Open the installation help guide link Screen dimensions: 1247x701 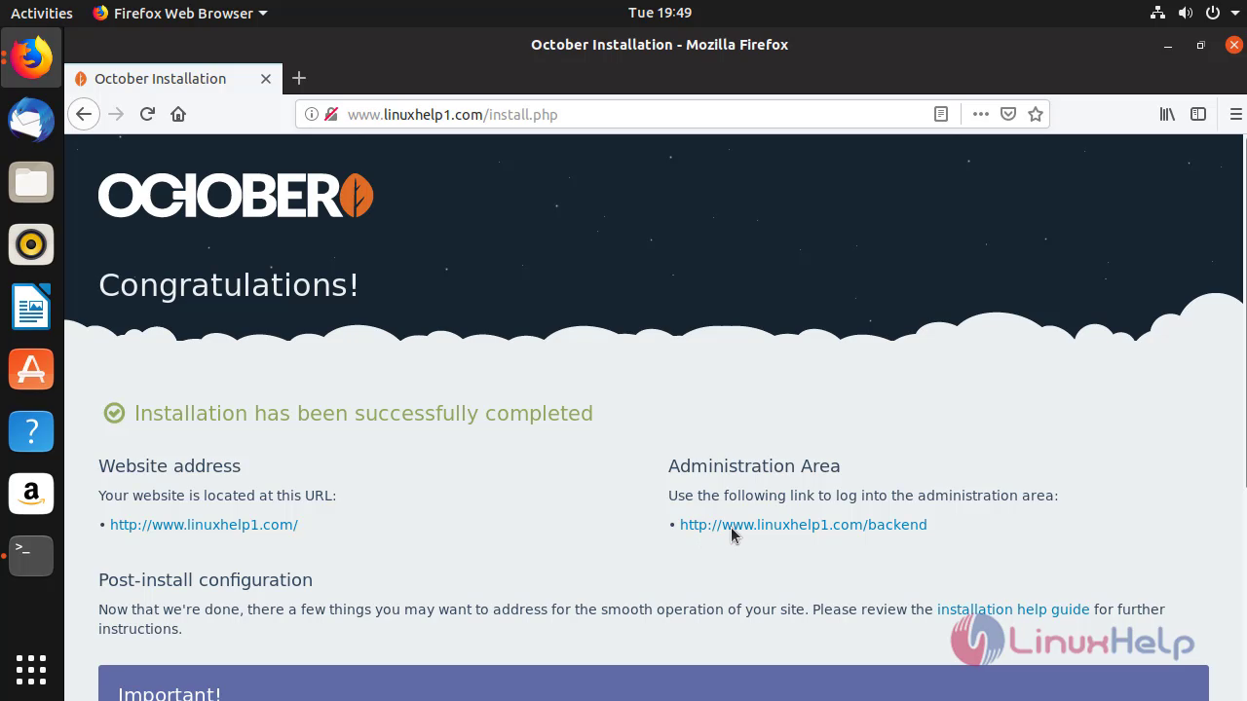tap(1013, 609)
